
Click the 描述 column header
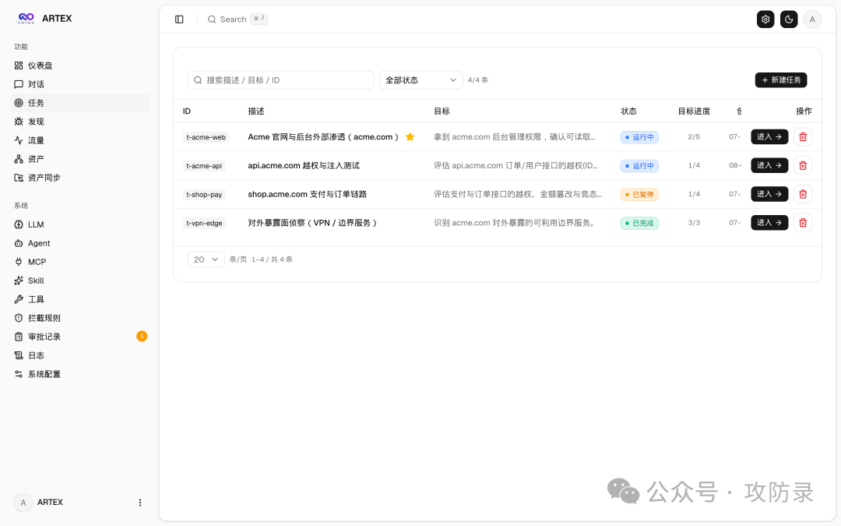(256, 111)
